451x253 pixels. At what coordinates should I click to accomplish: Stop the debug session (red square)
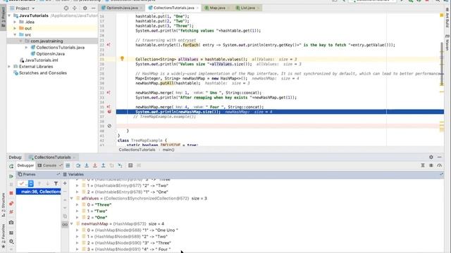pyautogui.click(x=11, y=193)
